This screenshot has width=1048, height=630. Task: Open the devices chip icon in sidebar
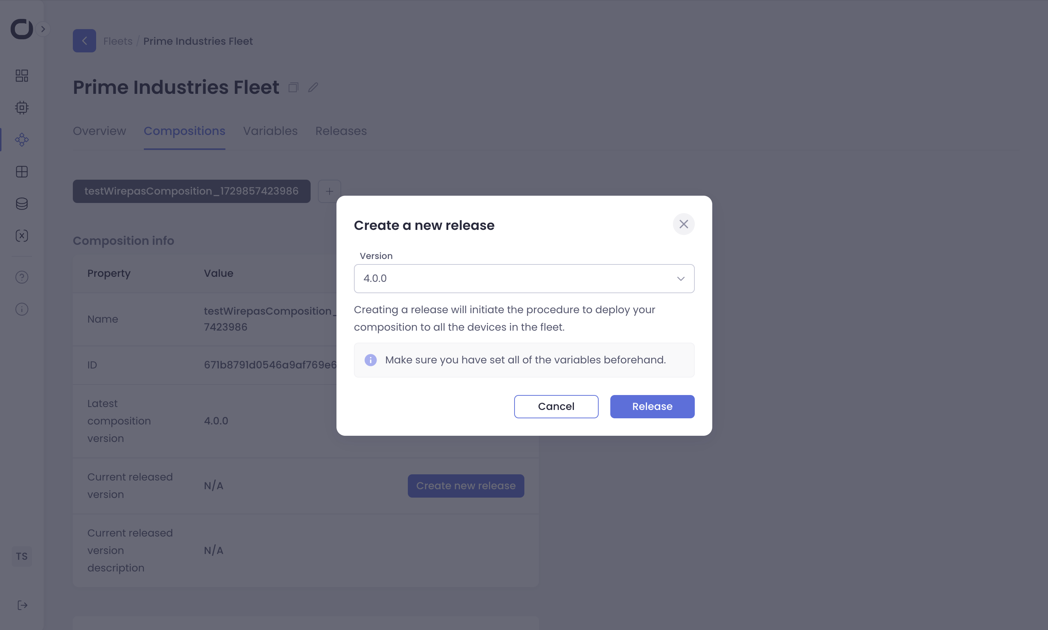click(x=22, y=107)
